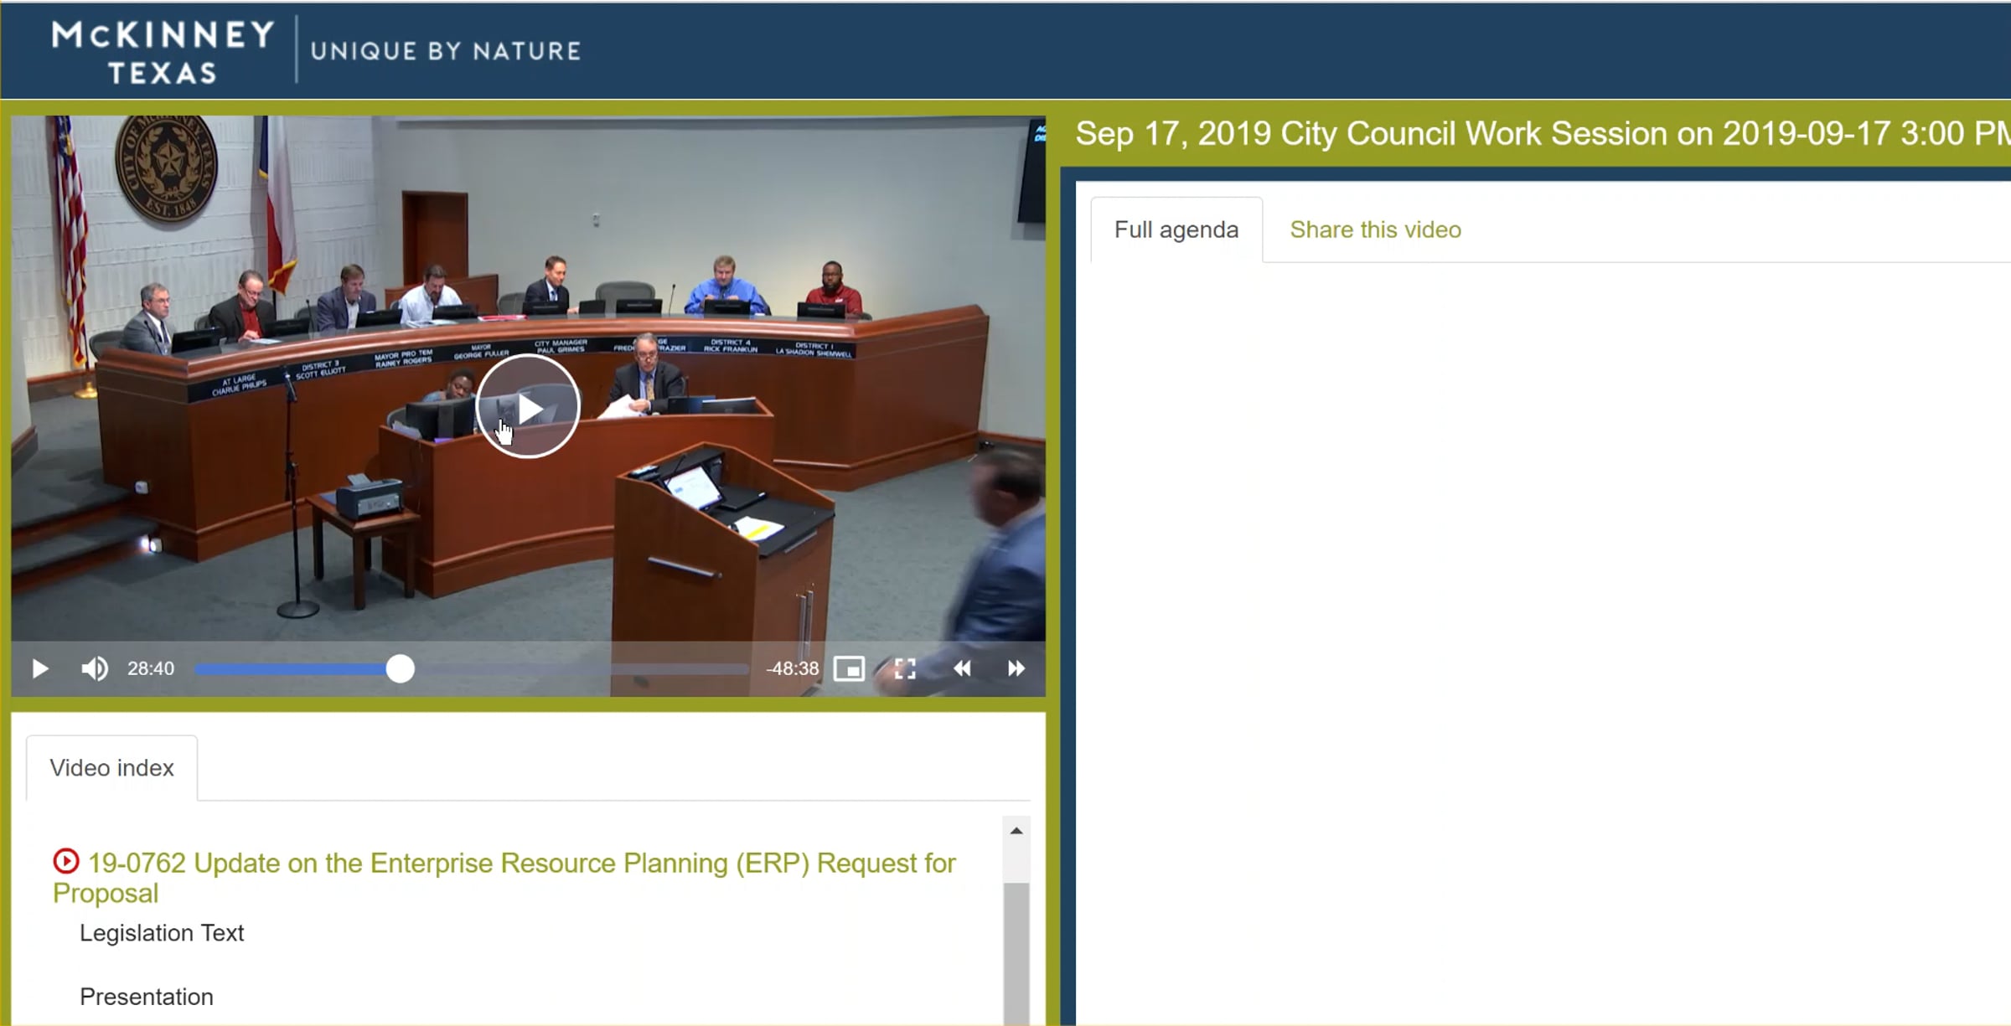
Task: Click the large center play overlay button
Action: coord(528,407)
